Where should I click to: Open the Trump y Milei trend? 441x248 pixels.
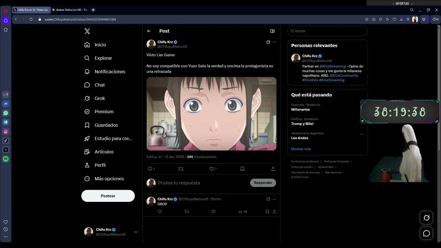coord(302,124)
